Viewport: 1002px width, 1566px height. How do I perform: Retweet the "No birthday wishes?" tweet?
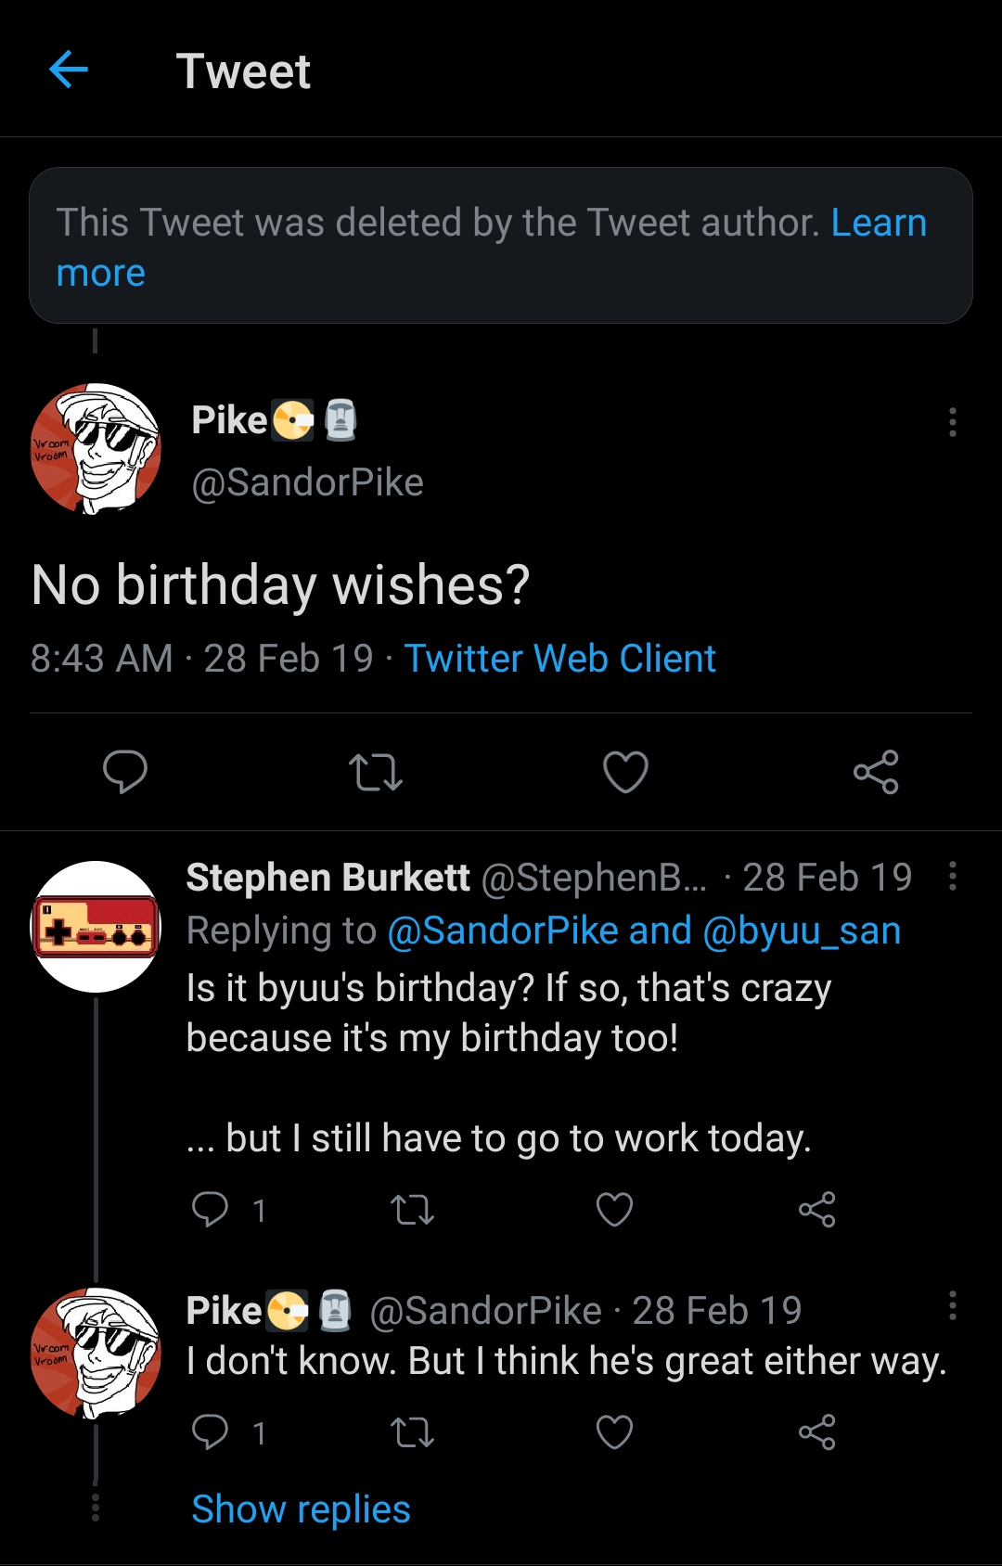[x=375, y=772]
